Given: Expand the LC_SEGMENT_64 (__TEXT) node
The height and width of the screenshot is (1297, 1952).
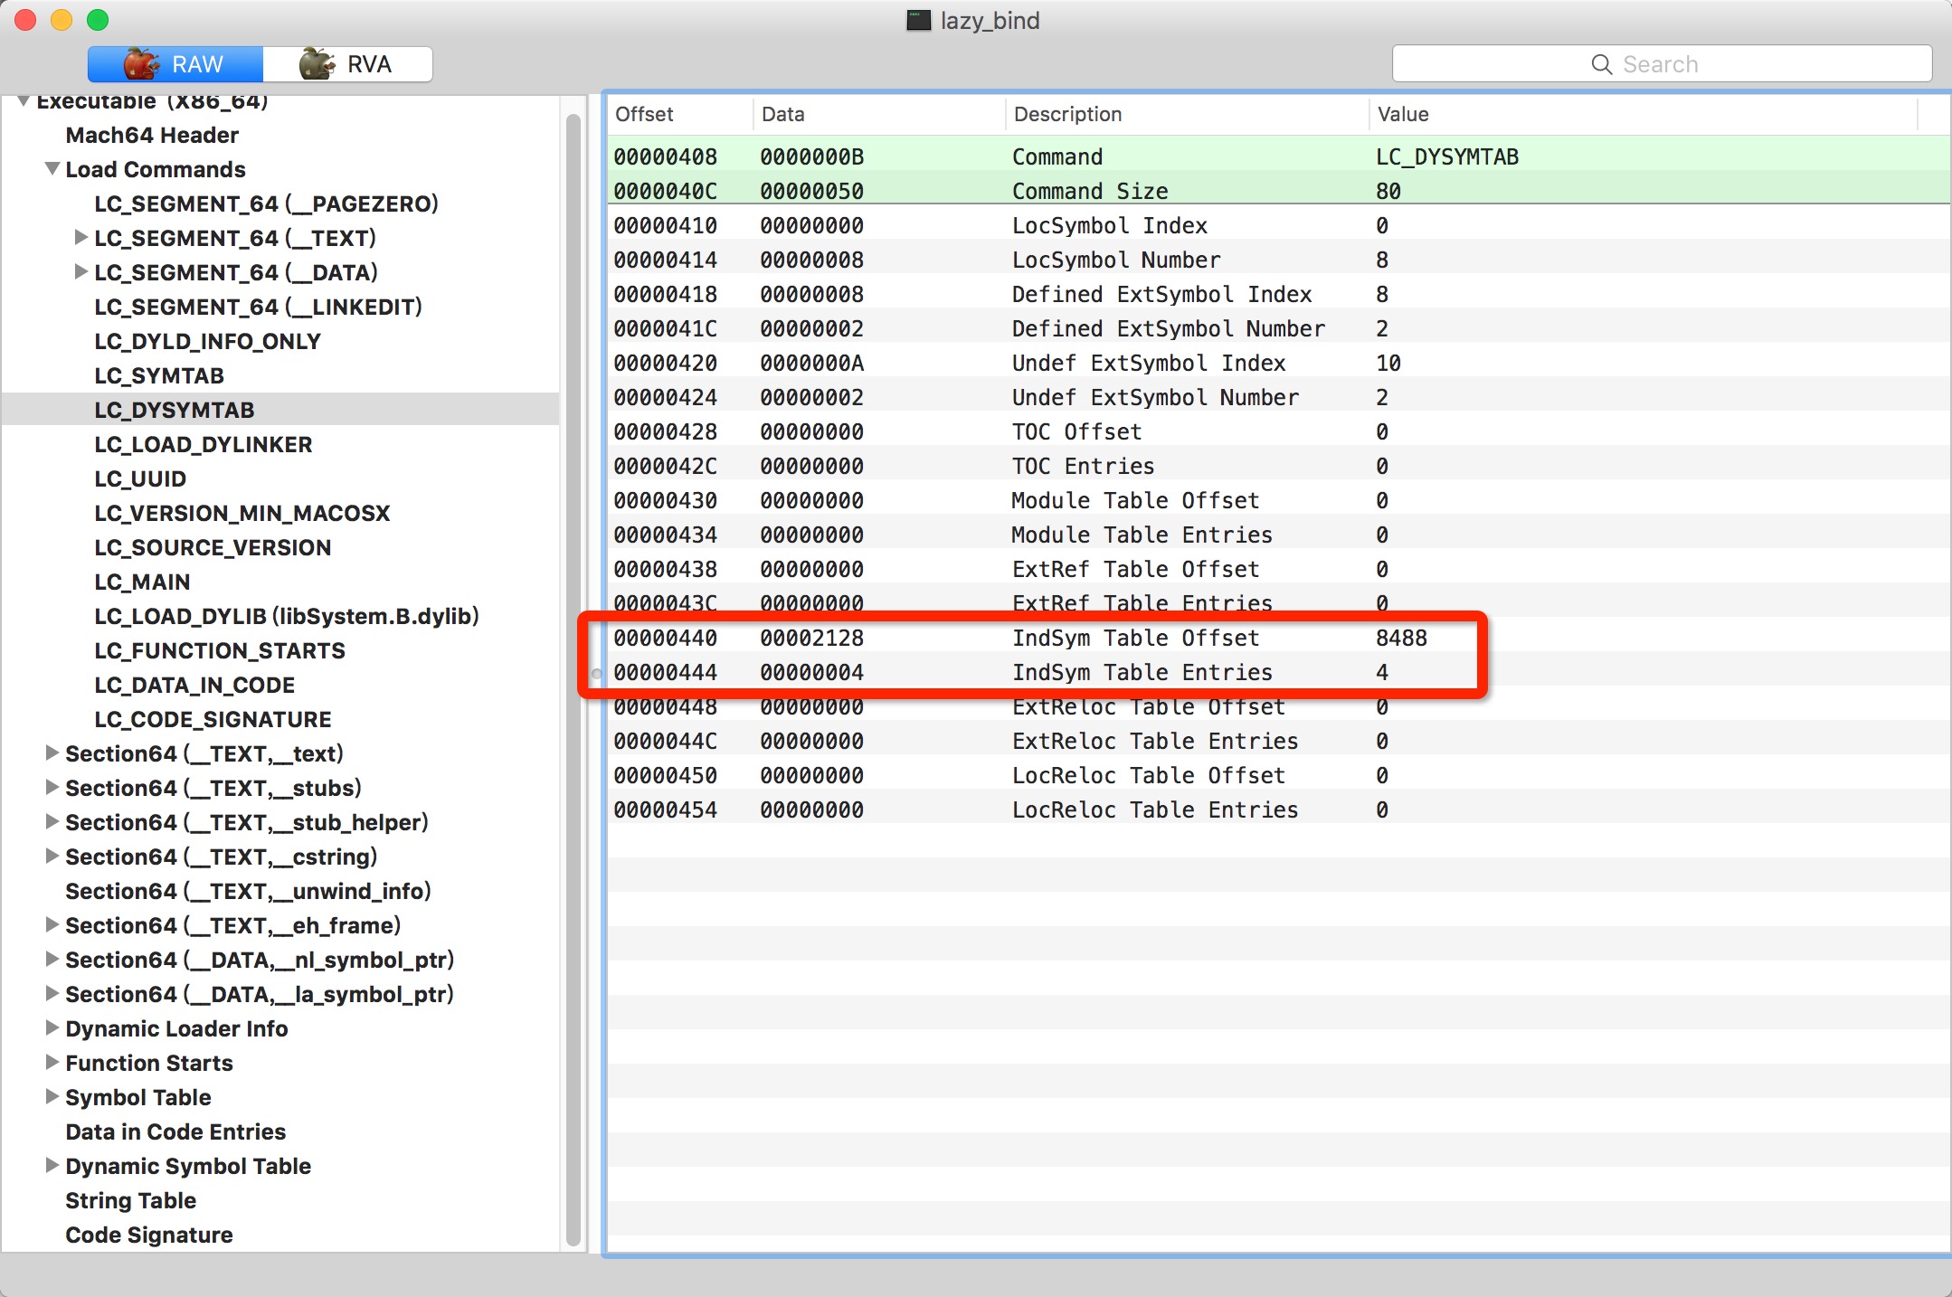Looking at the screenshot, I should click(x=81, y=238).
